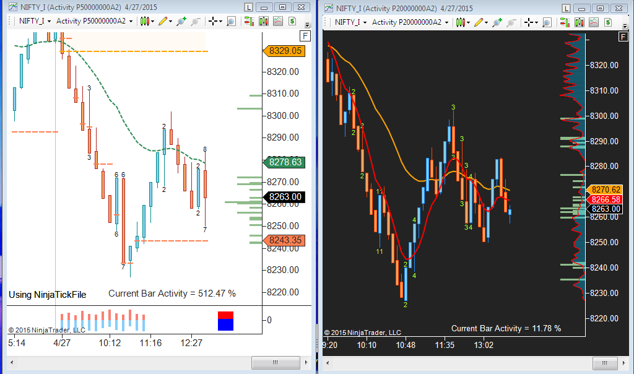Expand chart style dropdown arrow in left window
The image size is (634, 374).
click(x=152, y=22)
